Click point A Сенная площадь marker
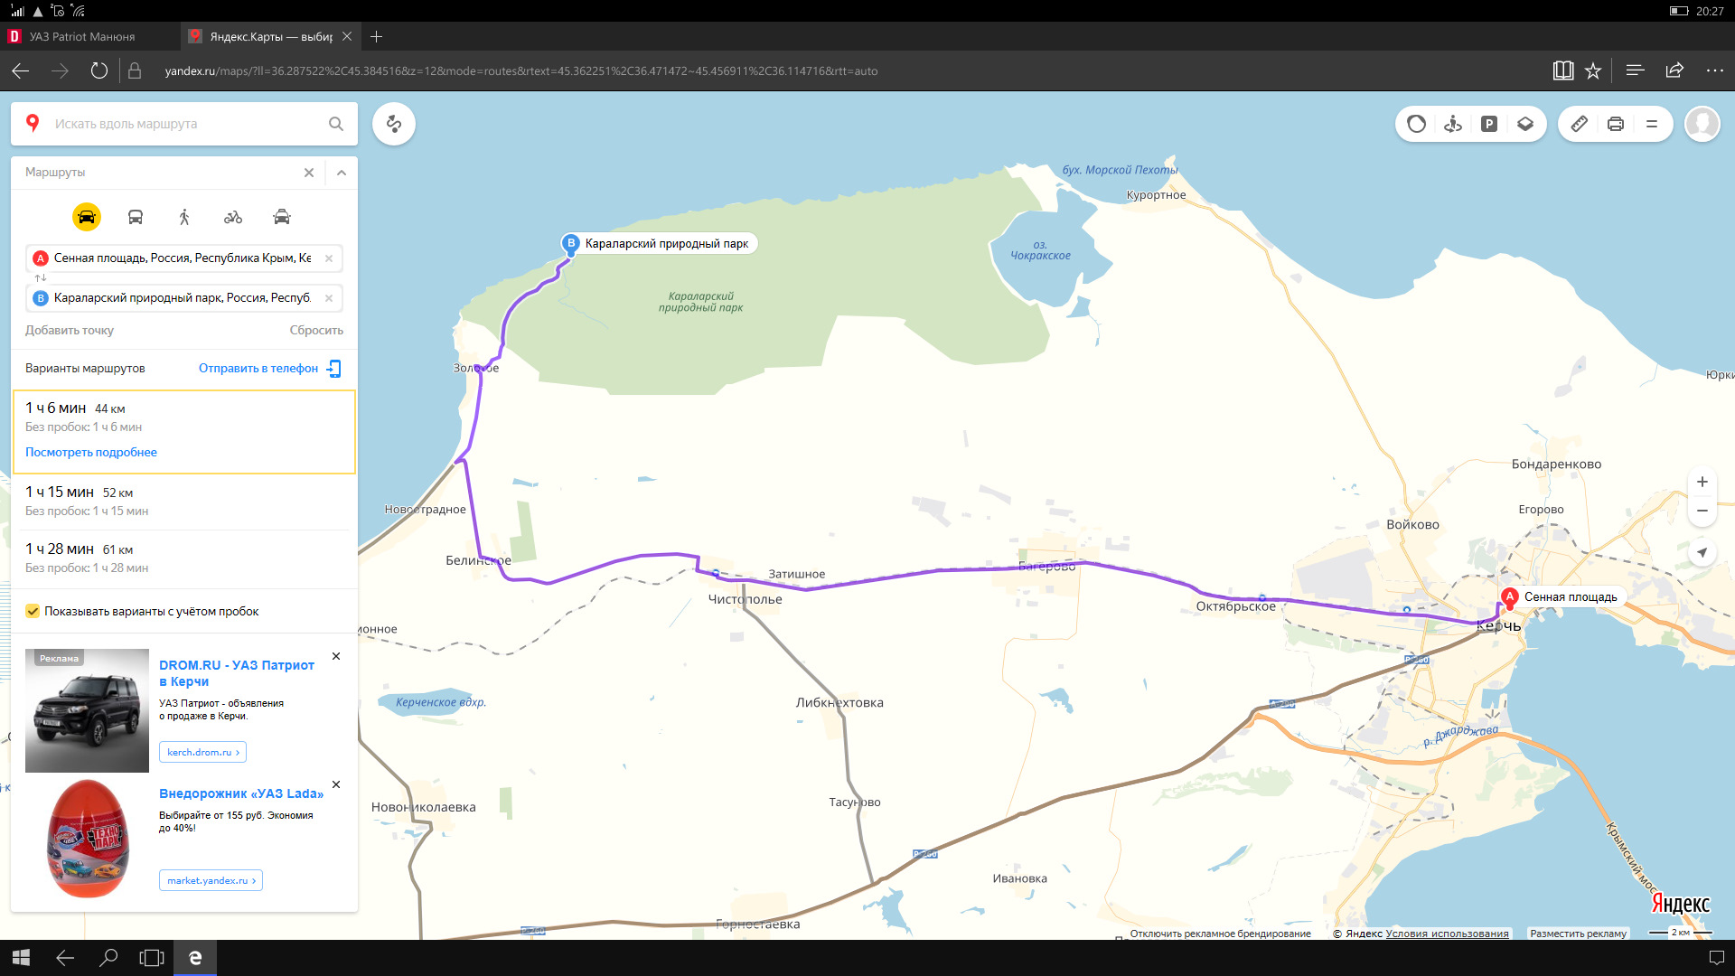 tap(1509, 598)
